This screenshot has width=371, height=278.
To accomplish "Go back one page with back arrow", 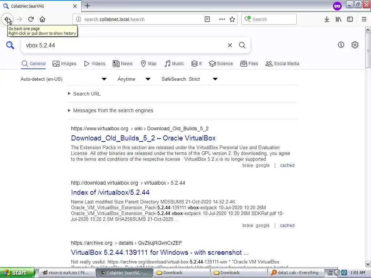I will 7,19.
